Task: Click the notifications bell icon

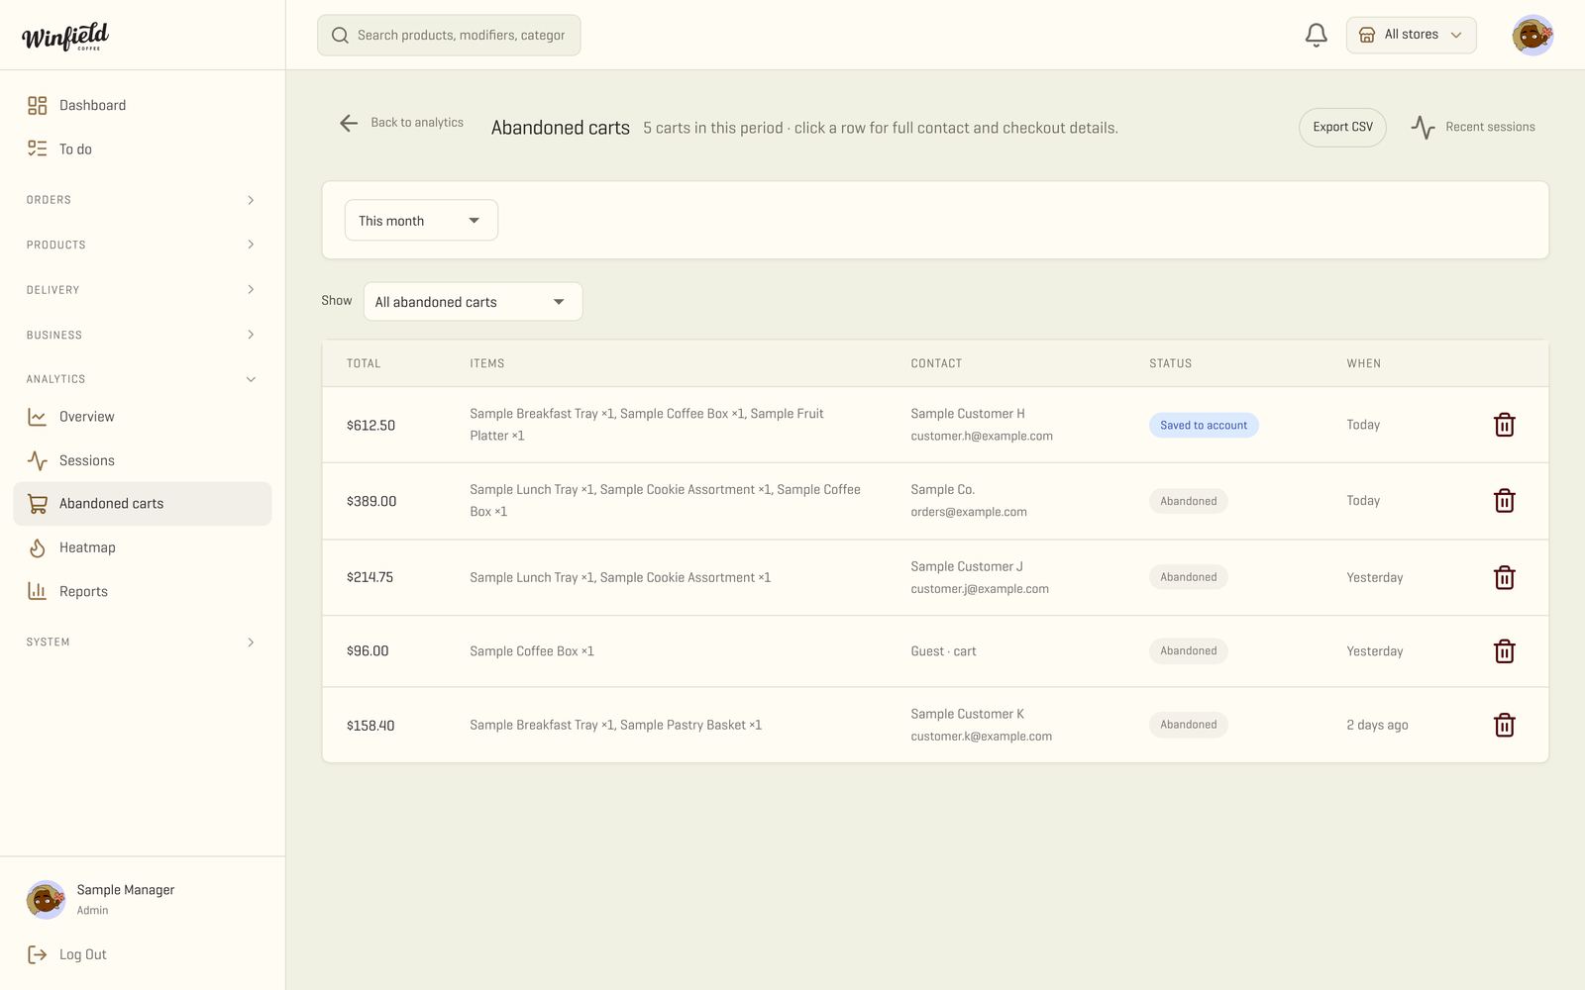Action: (x=1316, y=36)
